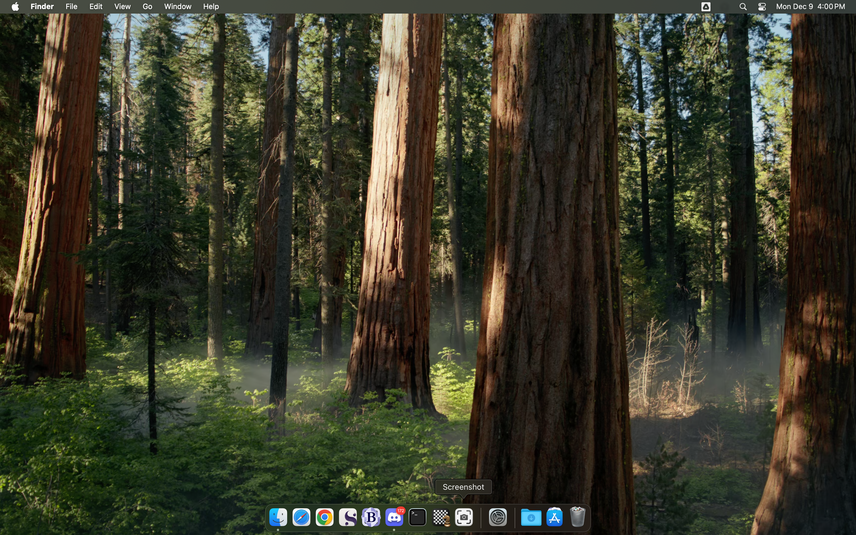
Task: Open the Window menu
Action: pos(177,7)
